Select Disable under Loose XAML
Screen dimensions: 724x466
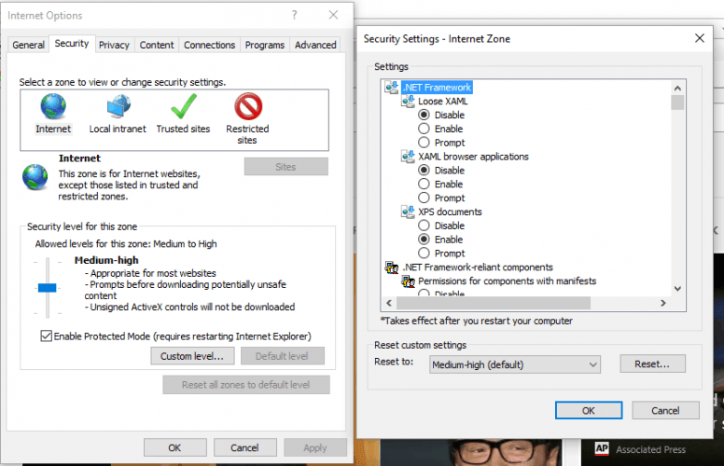(x=424, y=115)
